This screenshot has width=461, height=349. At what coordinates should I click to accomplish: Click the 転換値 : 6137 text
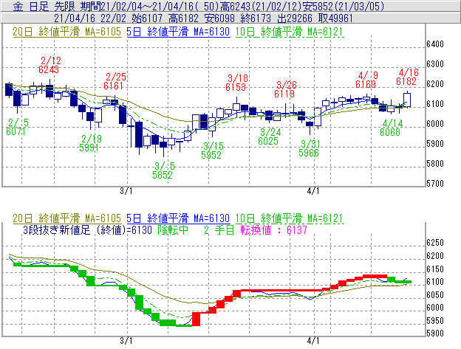(273, 229)
